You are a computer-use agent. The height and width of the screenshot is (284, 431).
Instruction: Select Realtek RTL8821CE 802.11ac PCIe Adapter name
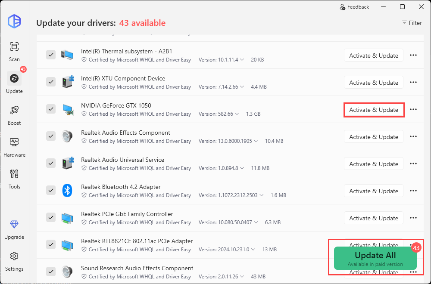point(137,241)
